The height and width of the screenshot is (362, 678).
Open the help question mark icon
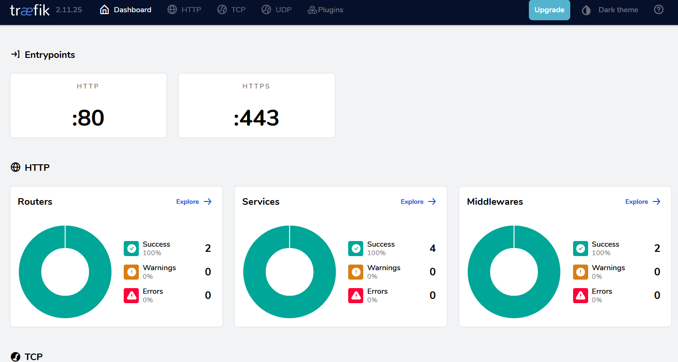[x=659, y=10]
